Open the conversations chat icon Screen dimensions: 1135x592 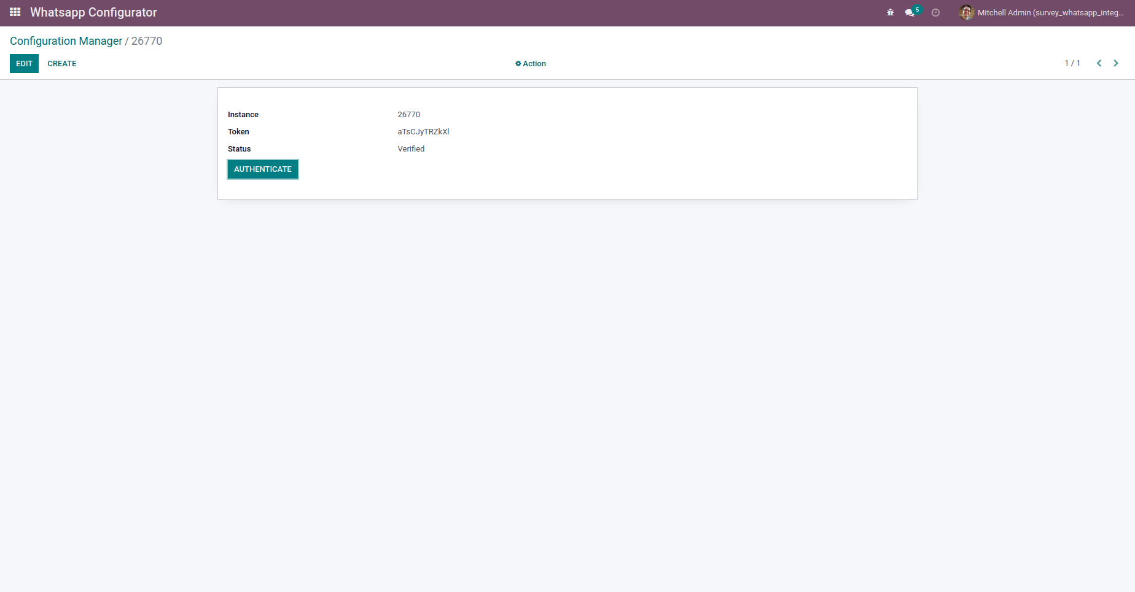[910, 12]
